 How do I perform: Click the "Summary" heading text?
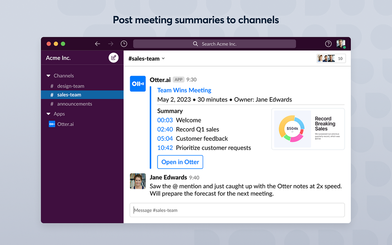coord(170,111)
